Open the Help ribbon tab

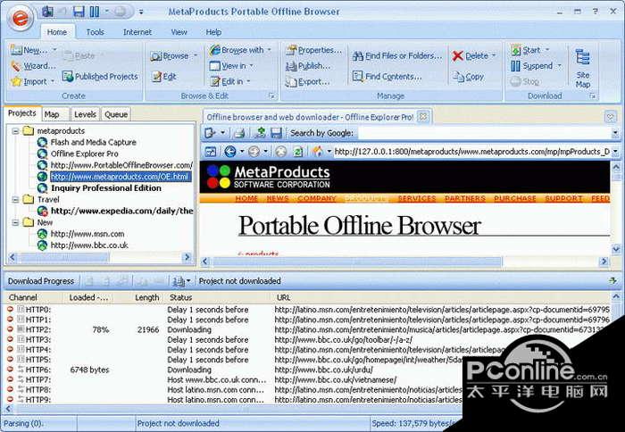[213, 32]
